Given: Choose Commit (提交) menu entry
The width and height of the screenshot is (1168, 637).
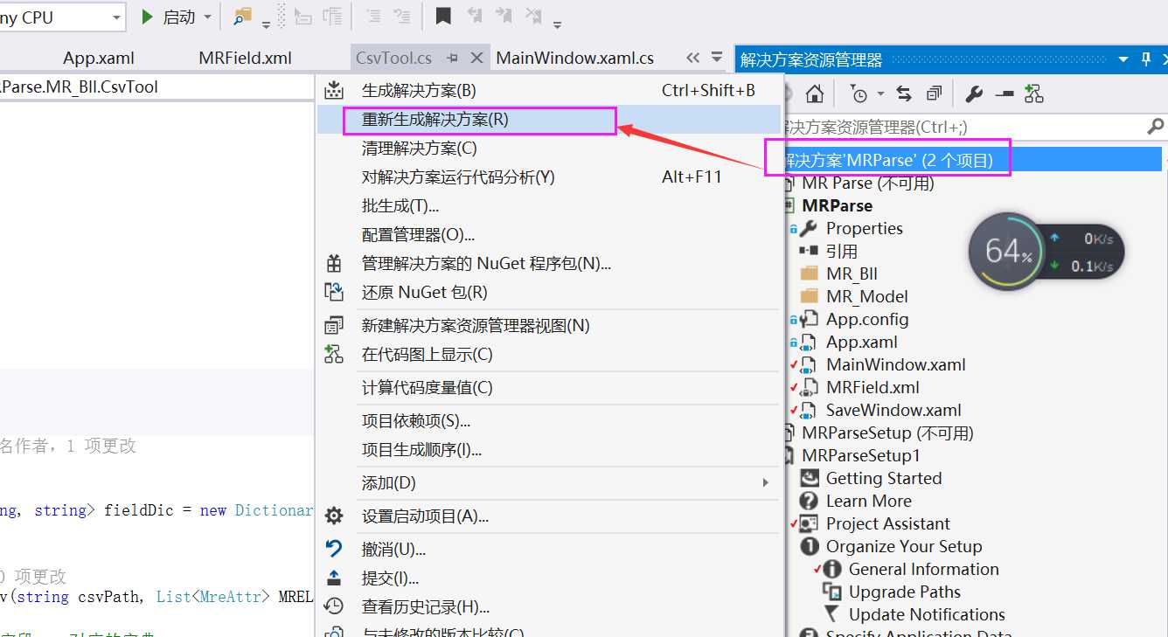Looking at the screenshot, I should [x=549, y=578].
